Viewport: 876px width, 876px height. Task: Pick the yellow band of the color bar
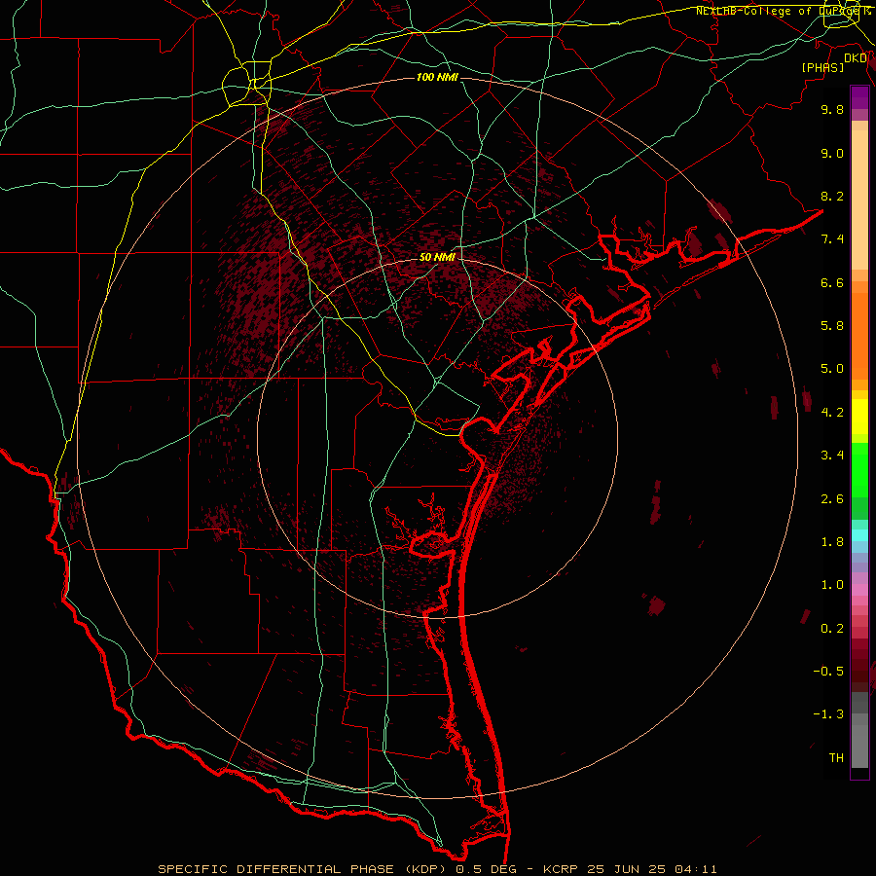pos(859,417)
